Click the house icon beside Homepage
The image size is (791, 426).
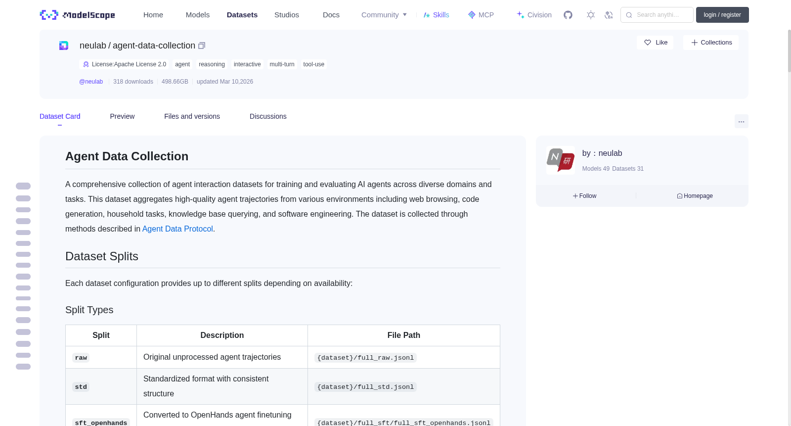[680, 196]
